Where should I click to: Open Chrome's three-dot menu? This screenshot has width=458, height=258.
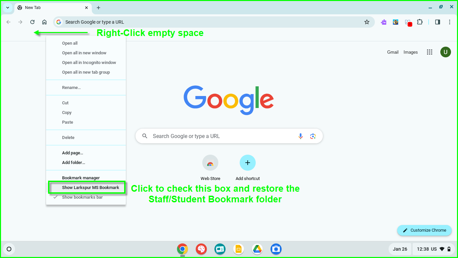click(449, 22)
